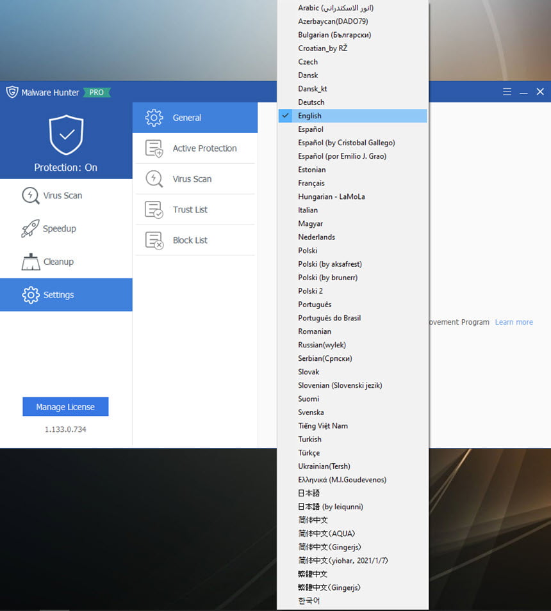Image resolution: width=551 pixels, height=611 pixels.
Task: Choose Serbian(Српски) language
Action: click(353, 358)
